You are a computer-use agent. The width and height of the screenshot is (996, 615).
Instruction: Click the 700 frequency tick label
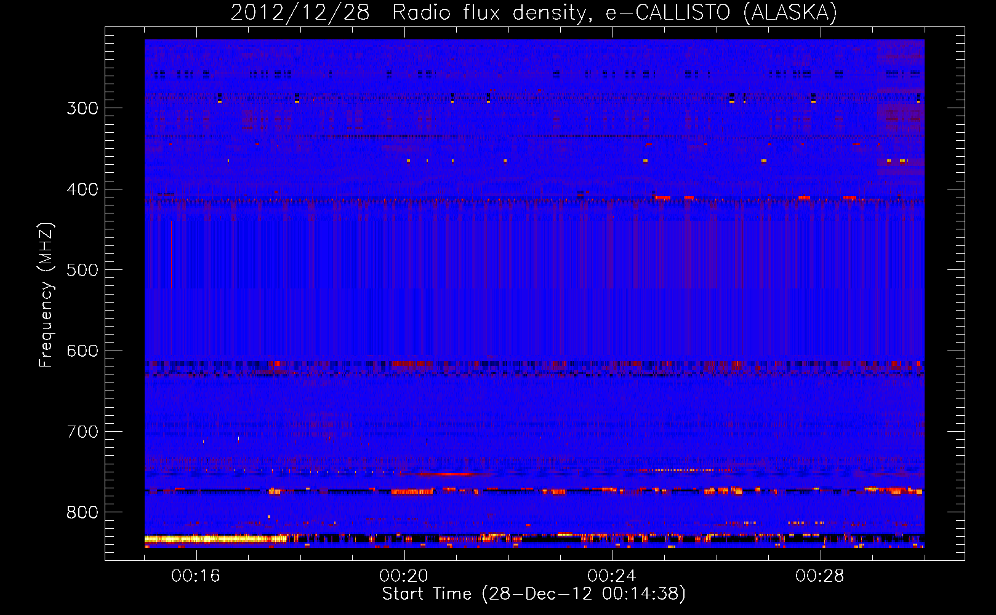pos(82,432)
